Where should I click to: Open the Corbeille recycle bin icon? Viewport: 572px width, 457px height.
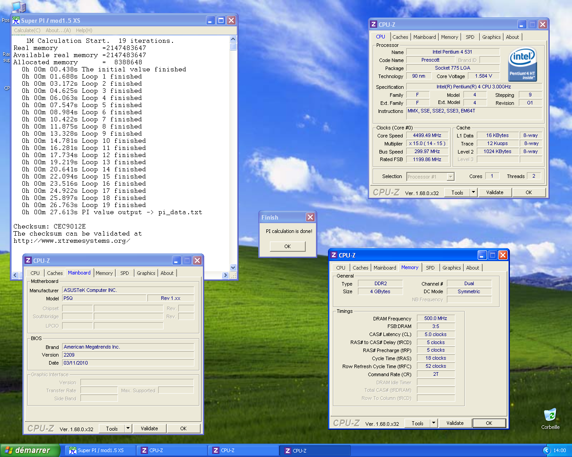550,419
